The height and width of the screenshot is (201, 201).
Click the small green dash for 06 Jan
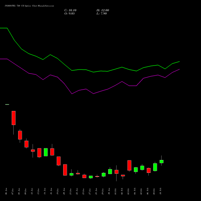click(x=7, y=105)
